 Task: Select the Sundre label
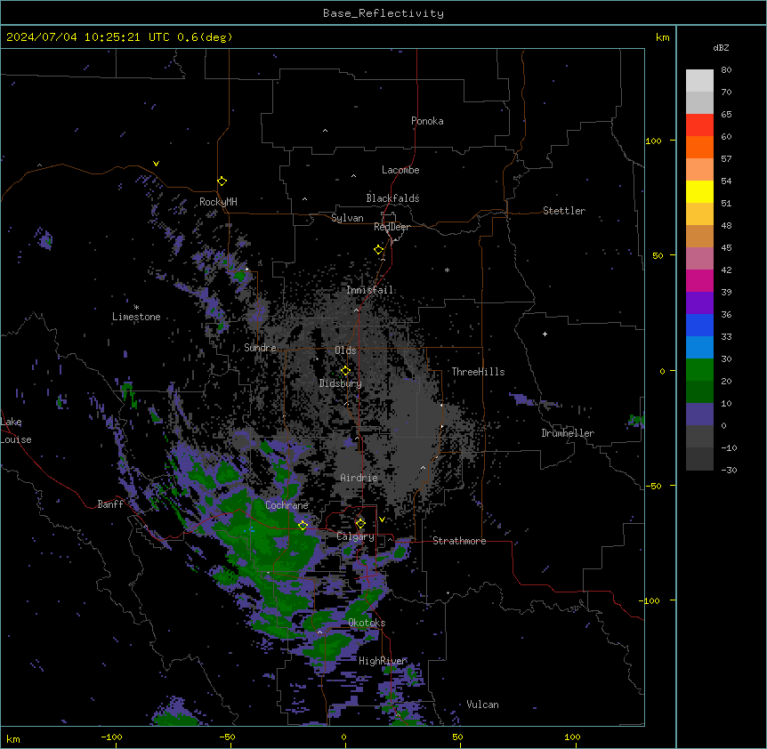(x=260, y=348)
